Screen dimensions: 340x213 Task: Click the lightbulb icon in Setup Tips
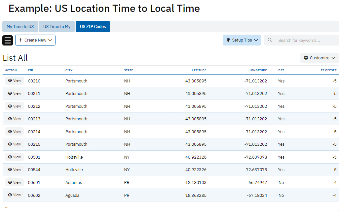point(228,40)
